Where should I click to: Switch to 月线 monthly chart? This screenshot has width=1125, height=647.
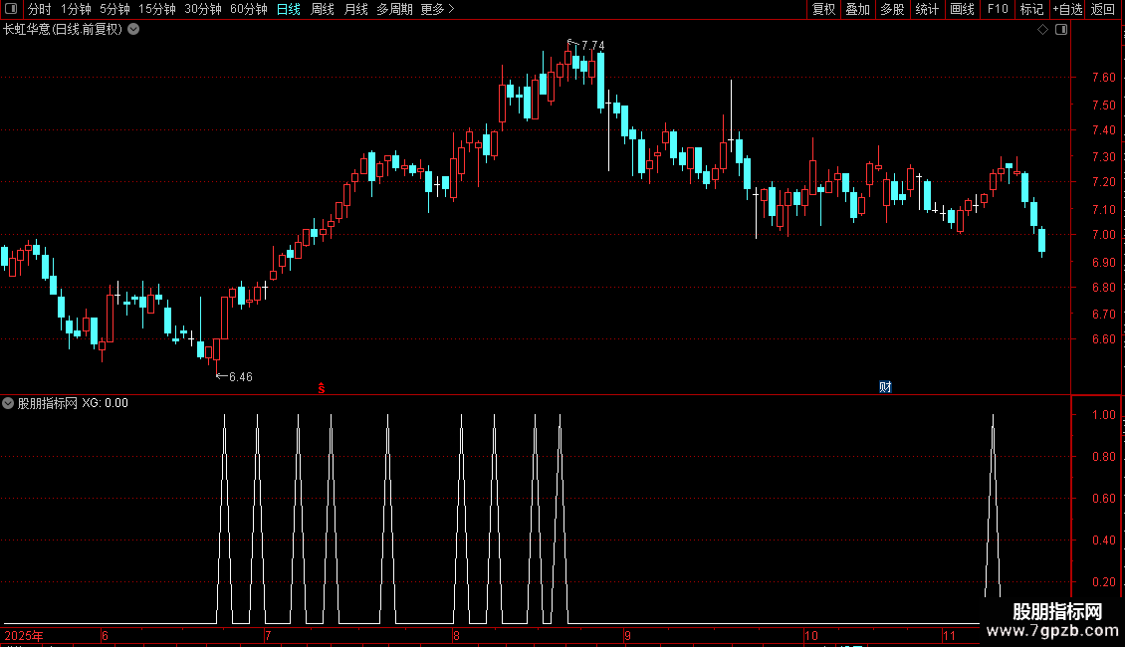coord(355,9)
